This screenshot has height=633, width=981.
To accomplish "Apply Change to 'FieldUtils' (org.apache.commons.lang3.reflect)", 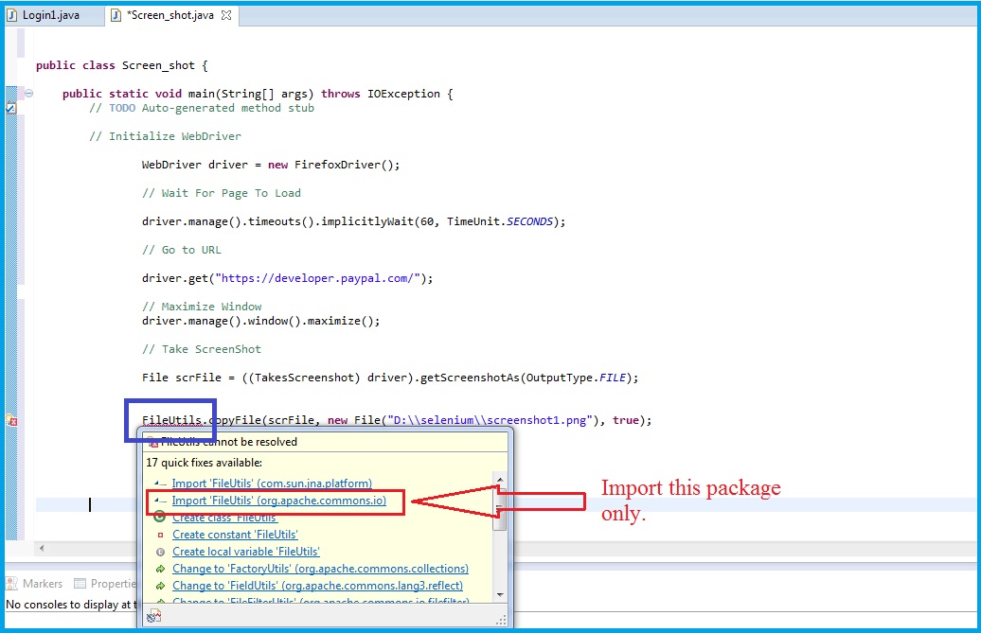I will [x=318, y=586].
